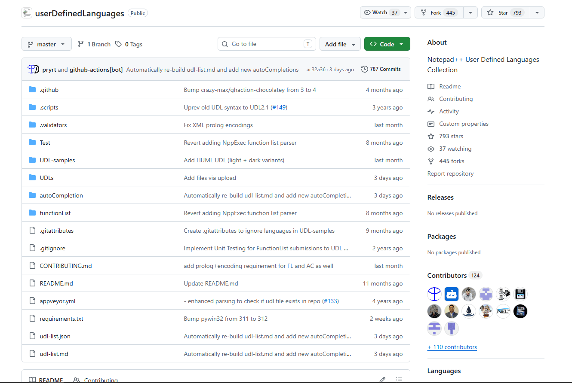
Task: Open the master branch selector dropdown
Action: tap(46, 44)
